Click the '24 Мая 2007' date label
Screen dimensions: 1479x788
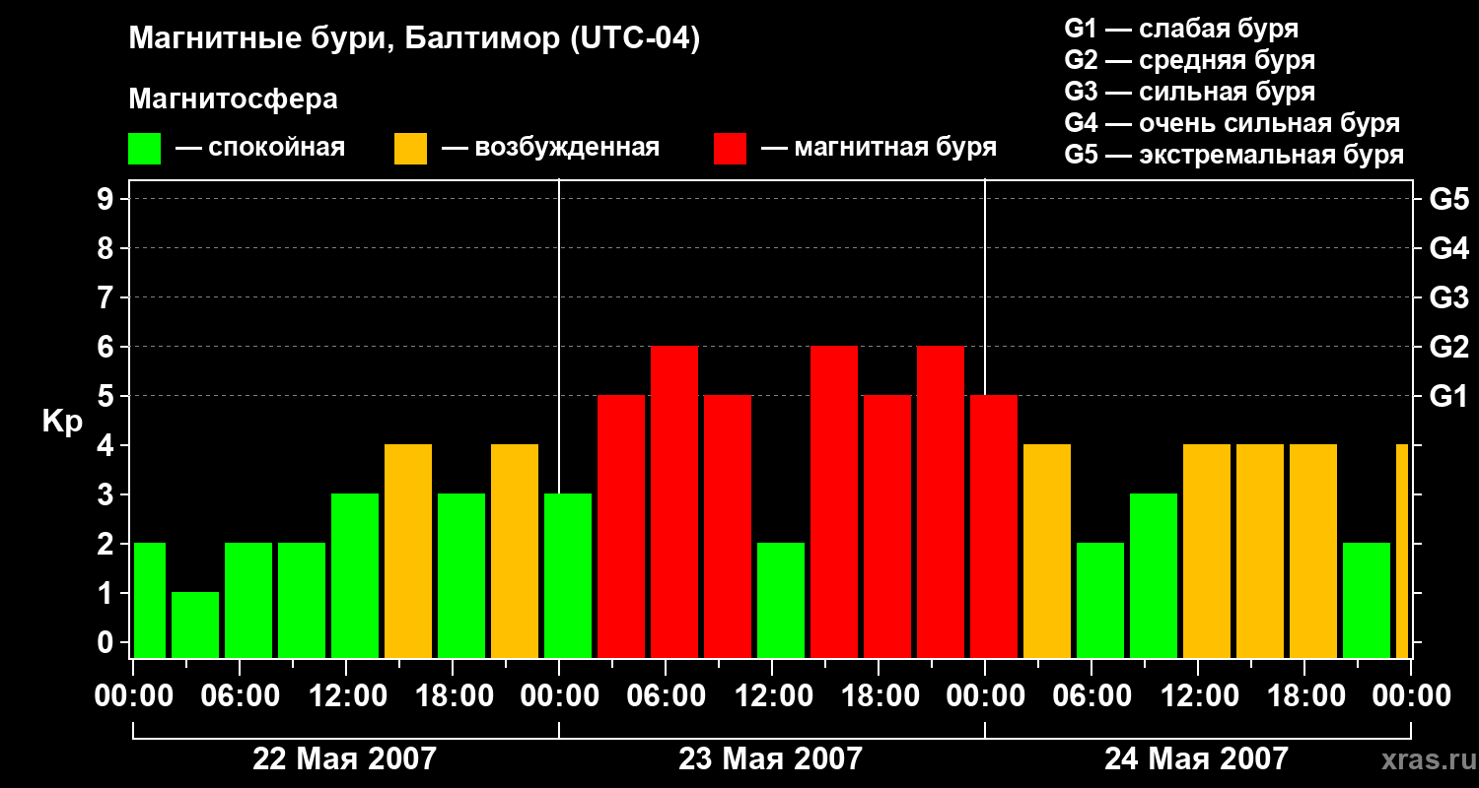tap(1197, 759)
